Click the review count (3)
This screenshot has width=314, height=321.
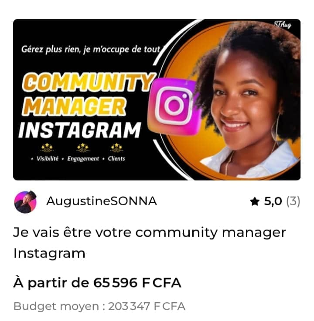(x=293, y=201)
